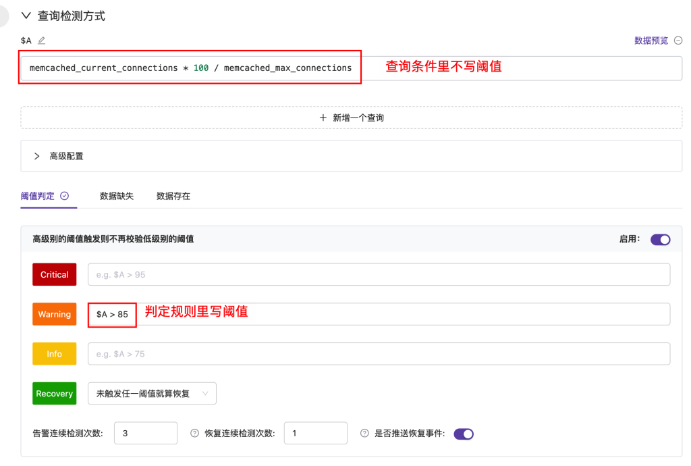
Task: Select the Recovery severity badge
Action: (54, 392)
